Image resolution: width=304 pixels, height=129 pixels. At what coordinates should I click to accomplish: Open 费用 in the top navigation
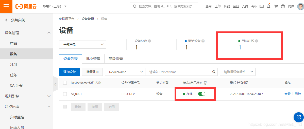pos(208,6)
